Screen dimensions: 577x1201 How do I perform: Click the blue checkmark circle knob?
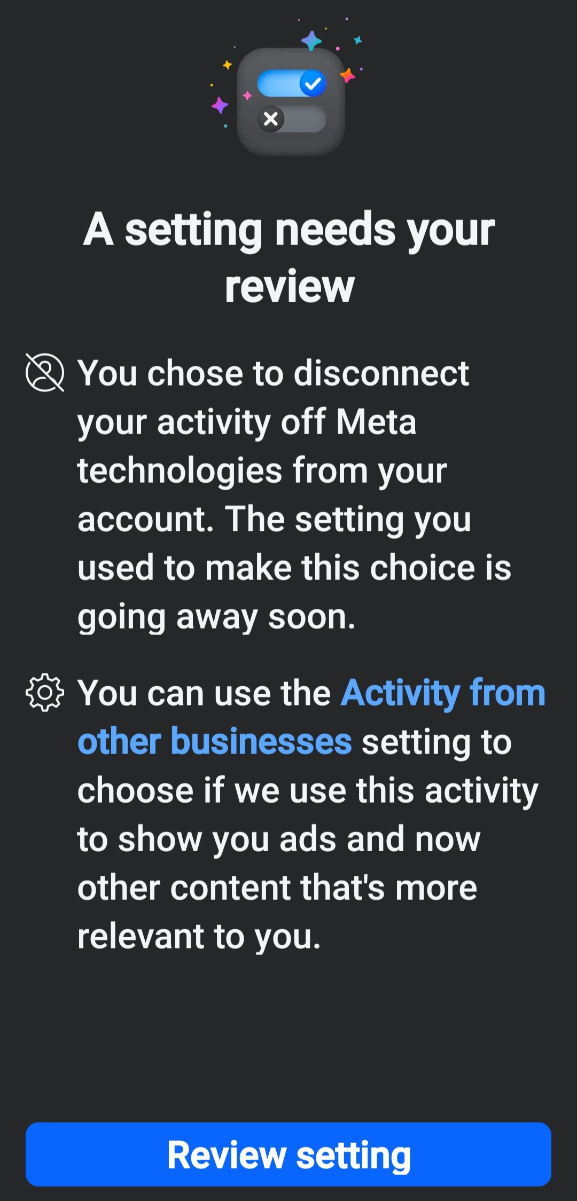[313, 83]
